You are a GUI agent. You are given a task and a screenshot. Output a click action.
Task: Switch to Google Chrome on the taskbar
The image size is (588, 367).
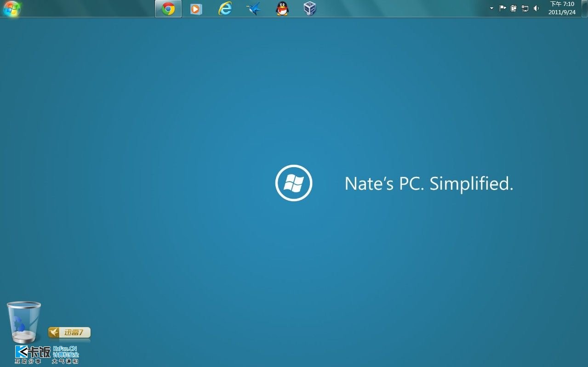pyautogui.click(x=168, y=9)
